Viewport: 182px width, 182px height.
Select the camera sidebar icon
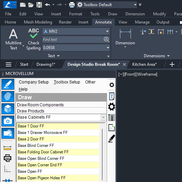8,121
